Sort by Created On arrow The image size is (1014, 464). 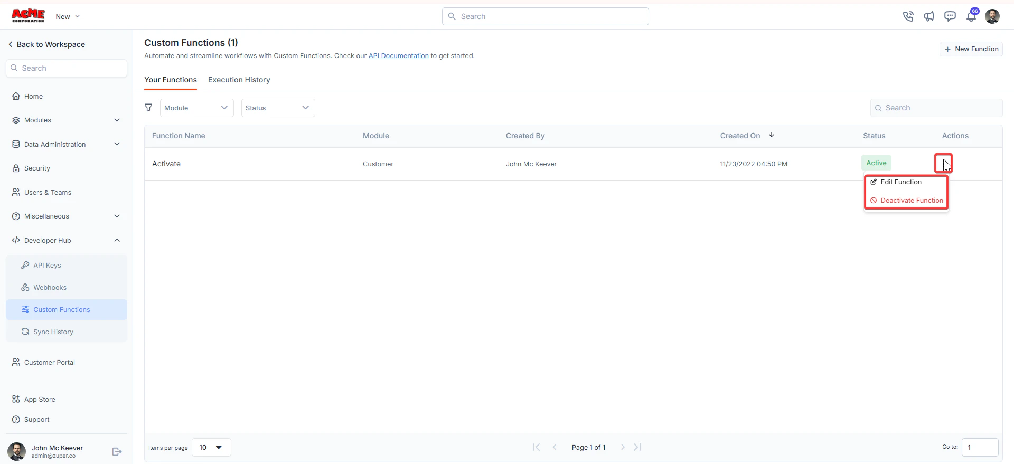click(x=772, y=135)
